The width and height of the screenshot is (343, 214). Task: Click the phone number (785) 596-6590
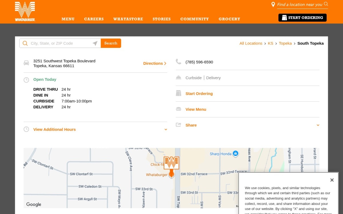(199, 62)
